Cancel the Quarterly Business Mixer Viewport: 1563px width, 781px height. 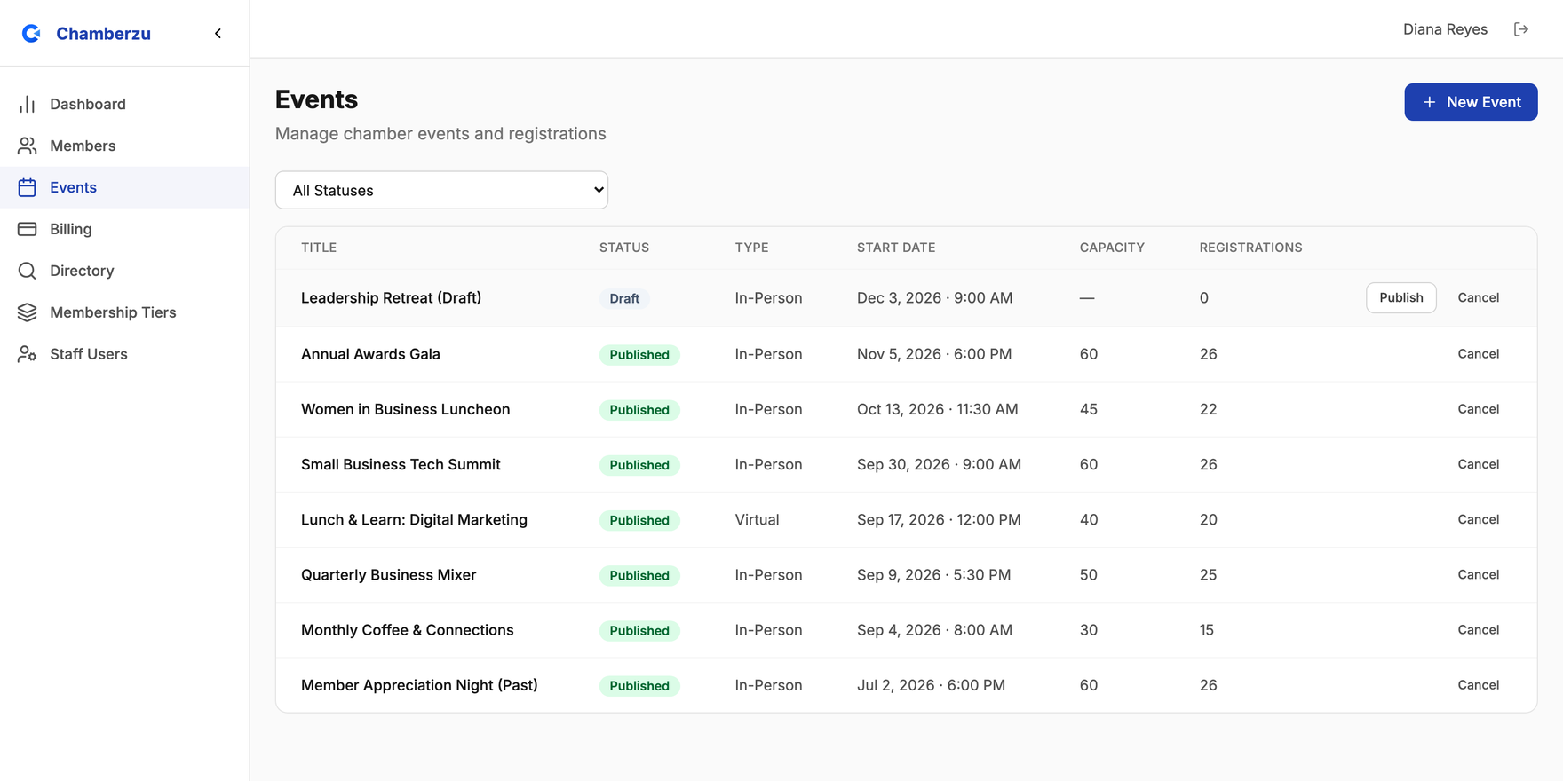pos(1479,574)
